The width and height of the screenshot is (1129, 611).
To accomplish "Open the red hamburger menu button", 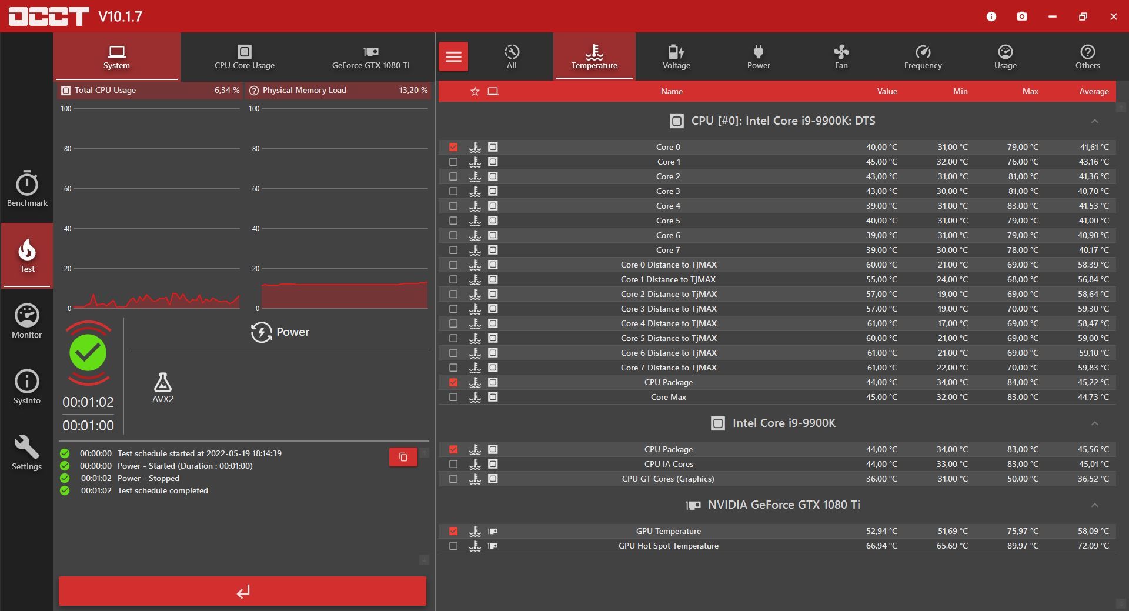I will point(453,56).
